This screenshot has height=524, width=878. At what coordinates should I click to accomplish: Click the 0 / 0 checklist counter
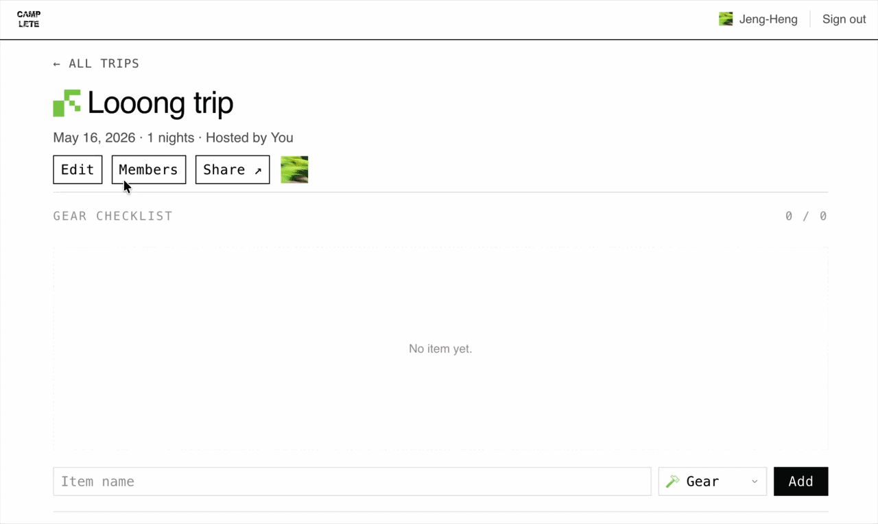(807, 216)
